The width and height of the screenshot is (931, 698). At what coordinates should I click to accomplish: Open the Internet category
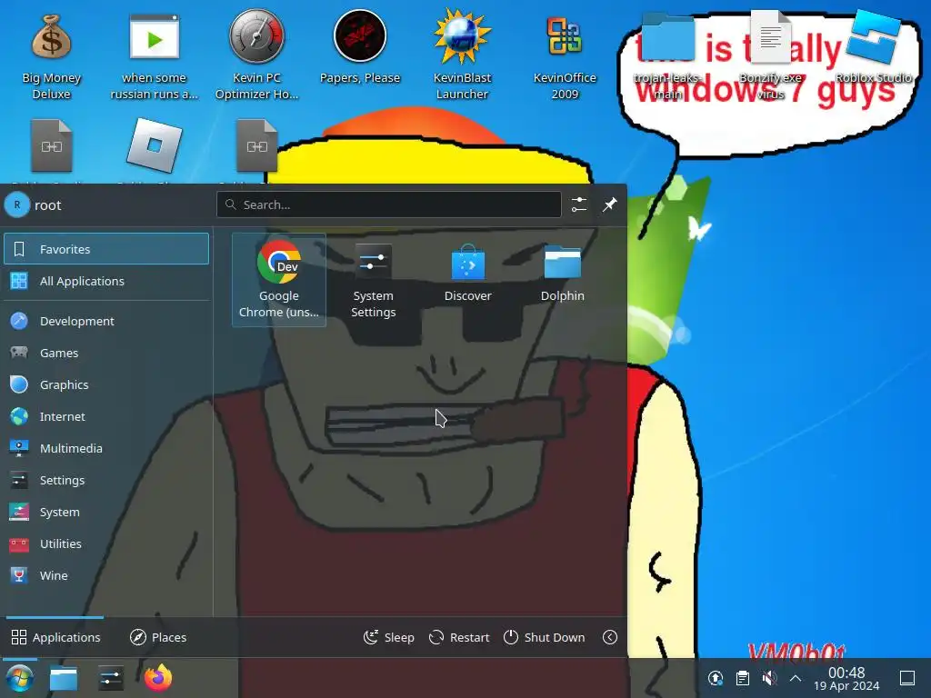[x=106, y=416]
